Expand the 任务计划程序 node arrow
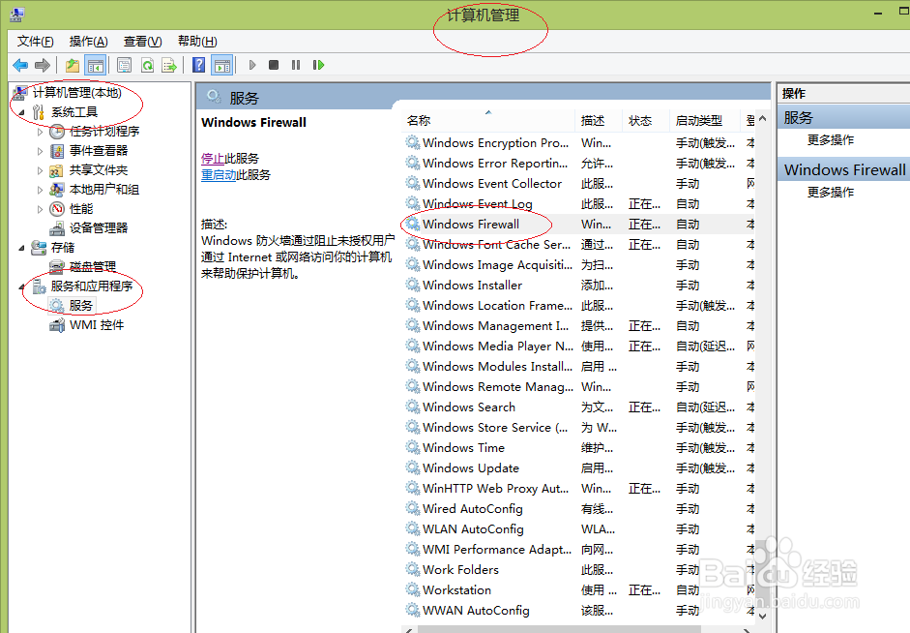Image resolution: width=910 pixels, height=633 pixels. [x=40, y=132]
